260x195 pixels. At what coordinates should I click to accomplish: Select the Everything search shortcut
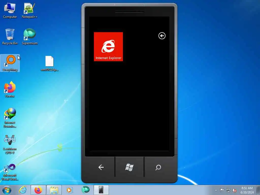[x=10, y=63]
